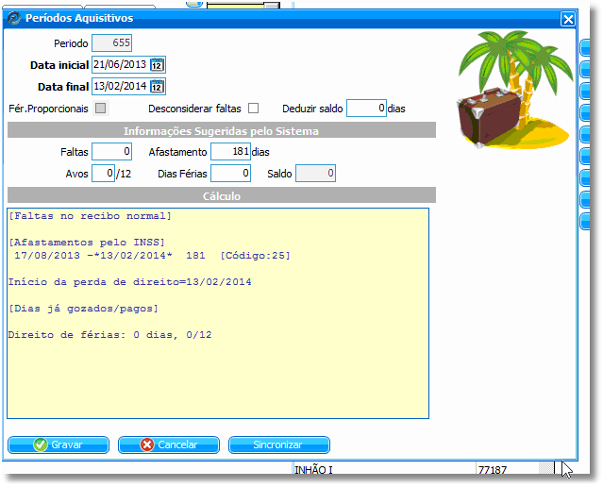603x487 pixels.
Task: Click the '[Afastamentos pelo INSS]' line
Action: coord(87,243)
